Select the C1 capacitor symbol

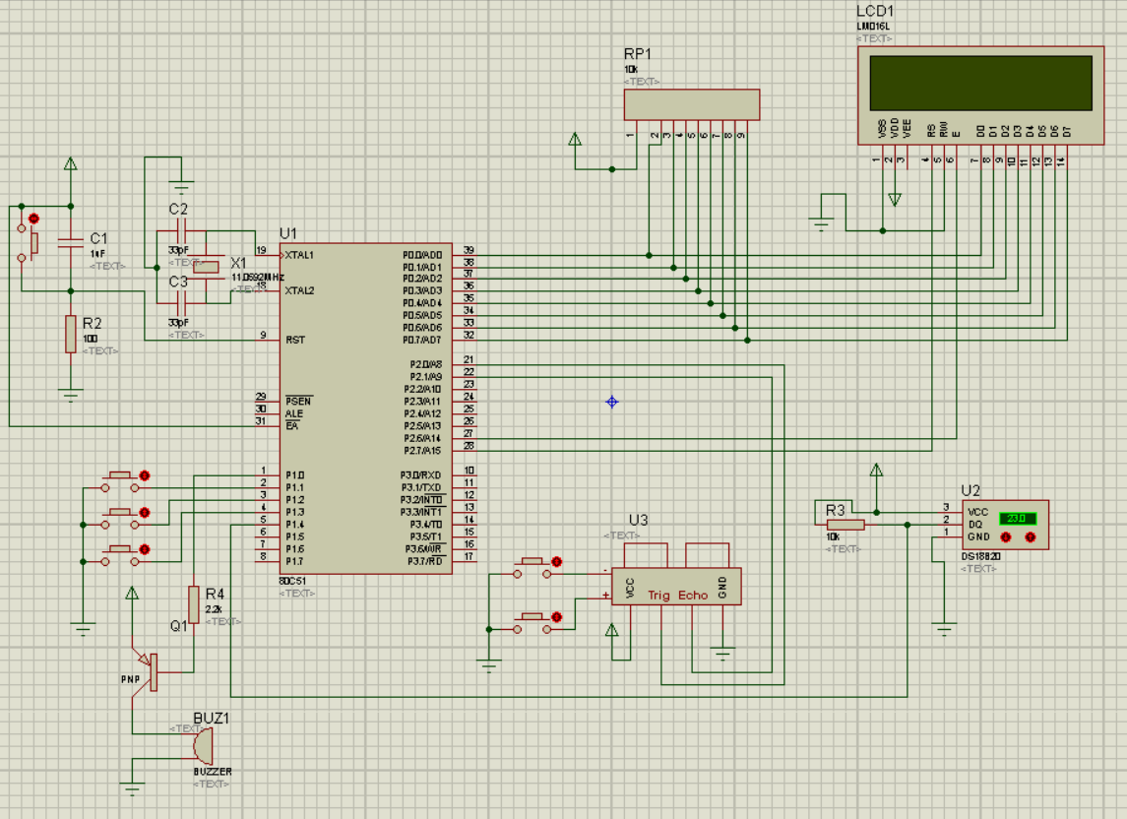(70, 243)
